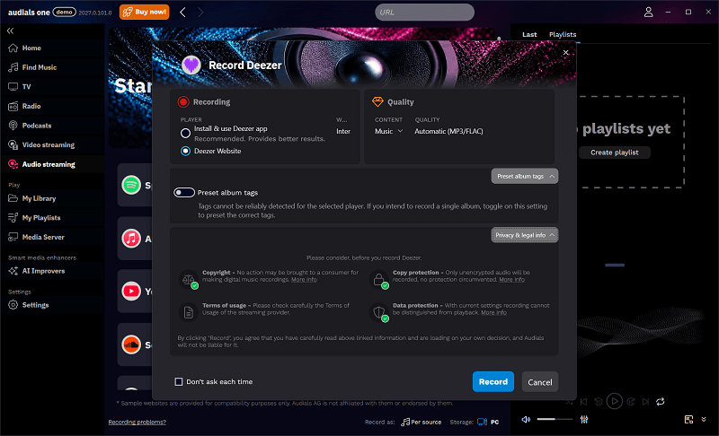Open equalizer settings icon

coord(584,420)
